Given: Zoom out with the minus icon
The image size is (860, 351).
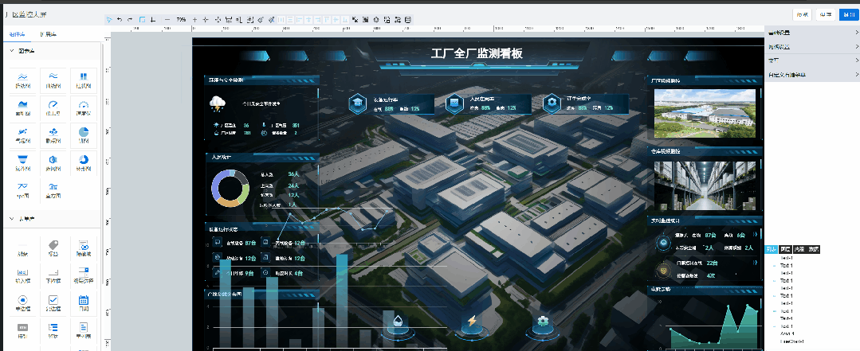Looking at the screenshot, I should (x=167, y=19).
